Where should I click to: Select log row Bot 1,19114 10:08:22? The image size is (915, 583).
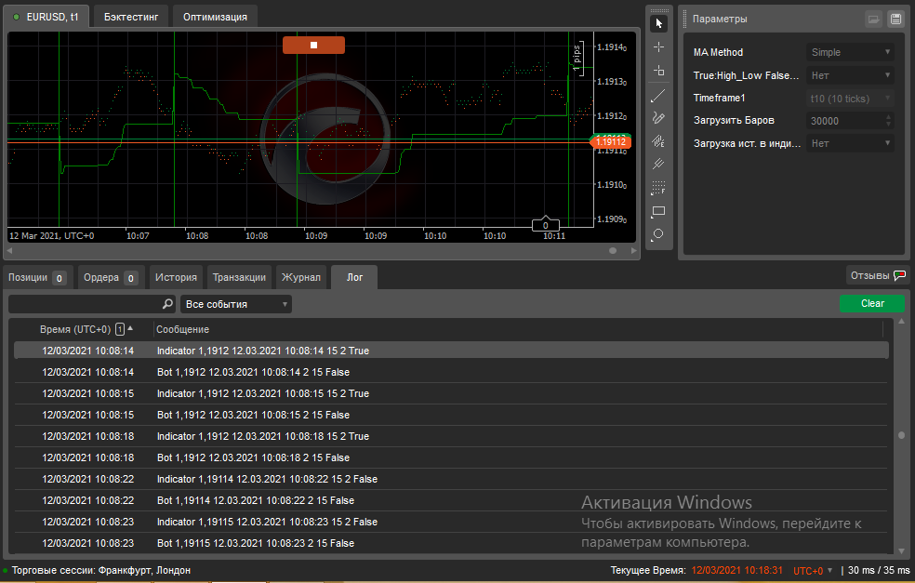[451, 500]
